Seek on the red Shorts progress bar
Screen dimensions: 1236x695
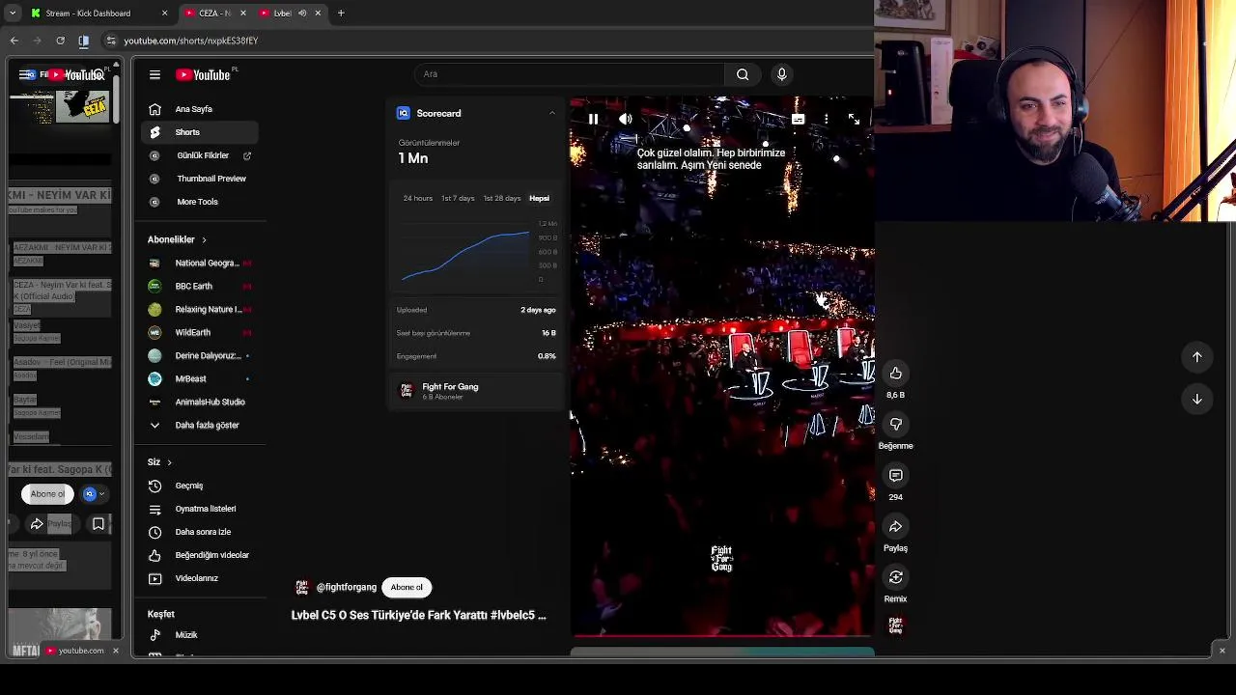pos(722,636)
